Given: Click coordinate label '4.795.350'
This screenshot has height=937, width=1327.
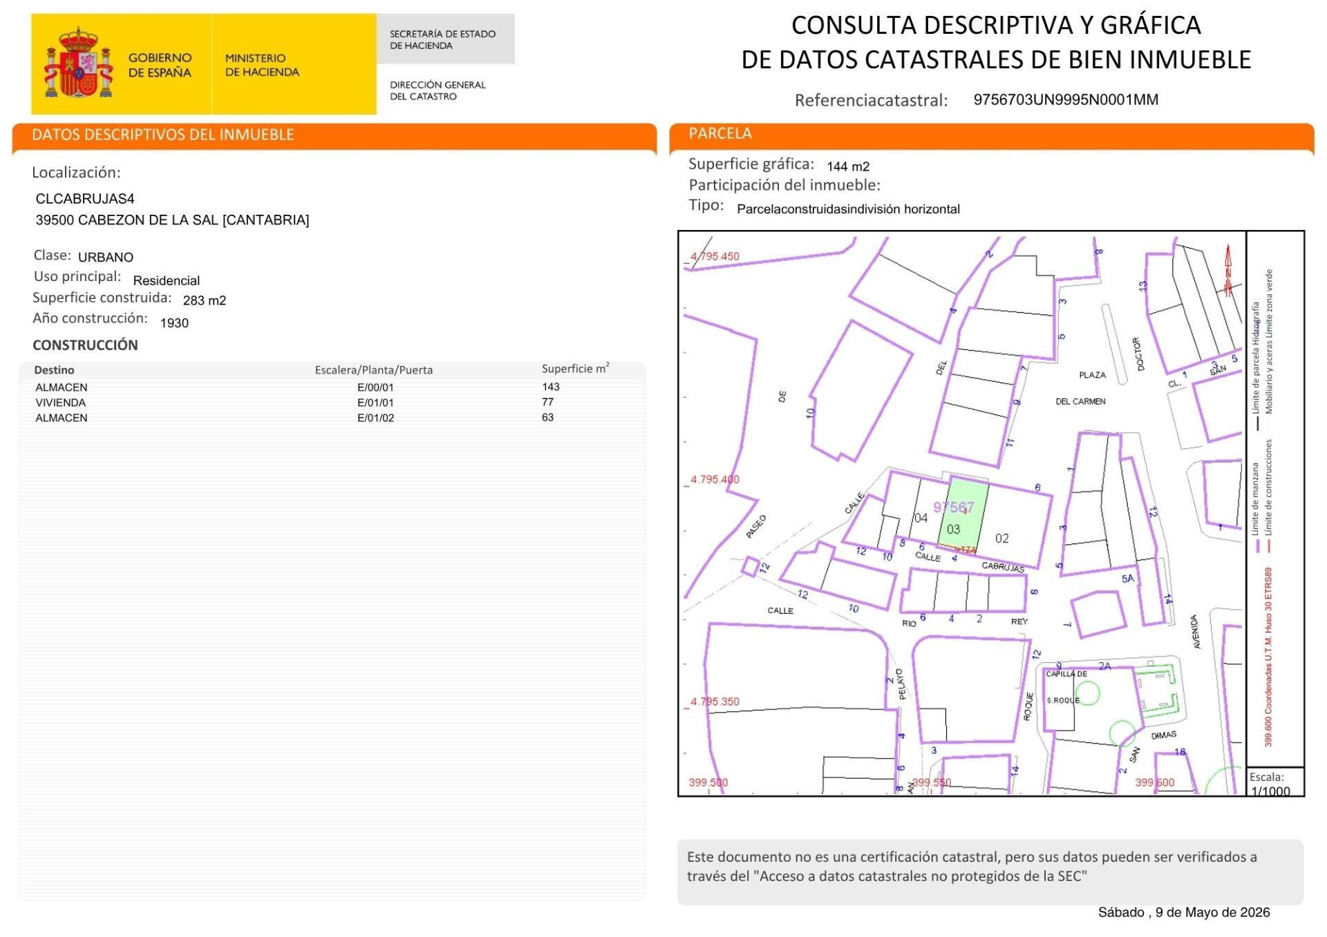Looking at the screenshot, I should click(x=715, y=702).
